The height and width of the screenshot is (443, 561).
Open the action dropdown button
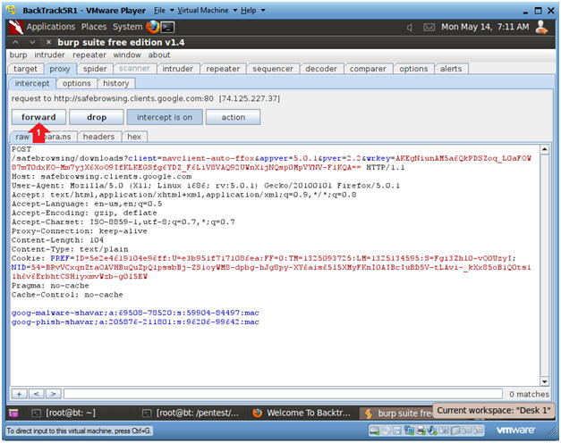(234, 117)
